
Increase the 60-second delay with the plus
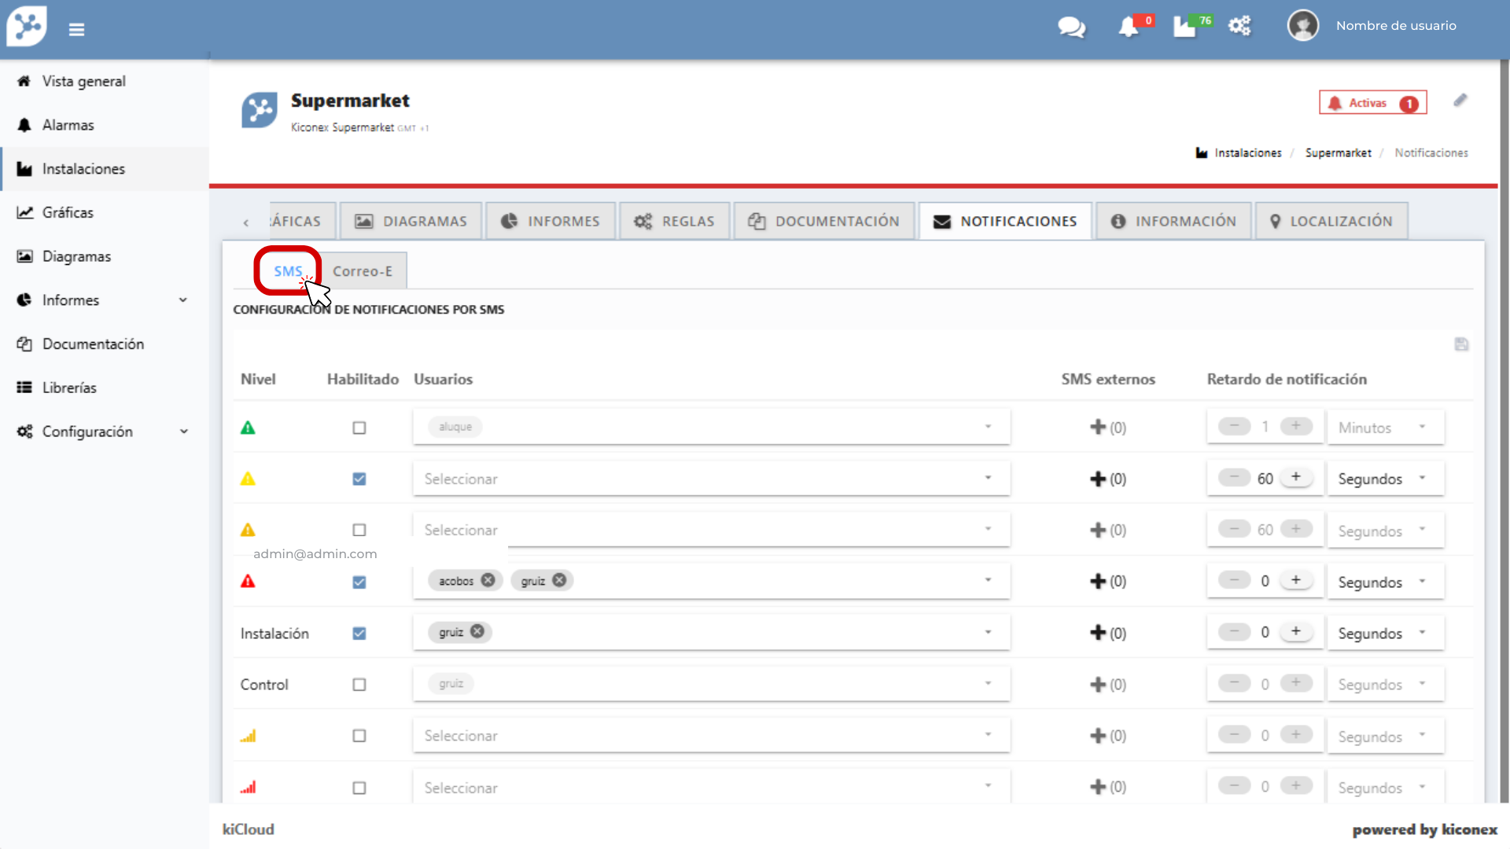pyautogui.click(x=1296, y=477)
